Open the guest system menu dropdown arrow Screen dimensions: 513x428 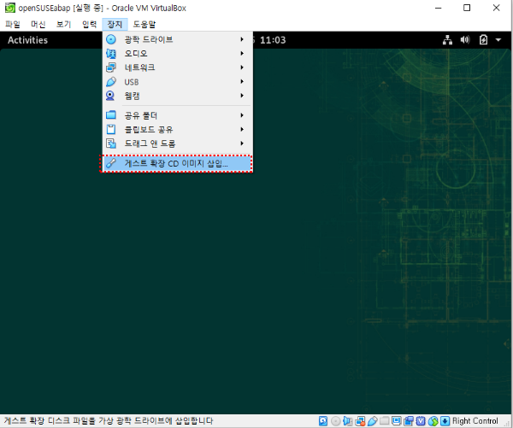[498, 40]
